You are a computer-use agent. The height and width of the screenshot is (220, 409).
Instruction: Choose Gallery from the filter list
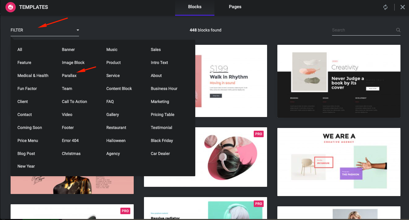pos(113,115)
